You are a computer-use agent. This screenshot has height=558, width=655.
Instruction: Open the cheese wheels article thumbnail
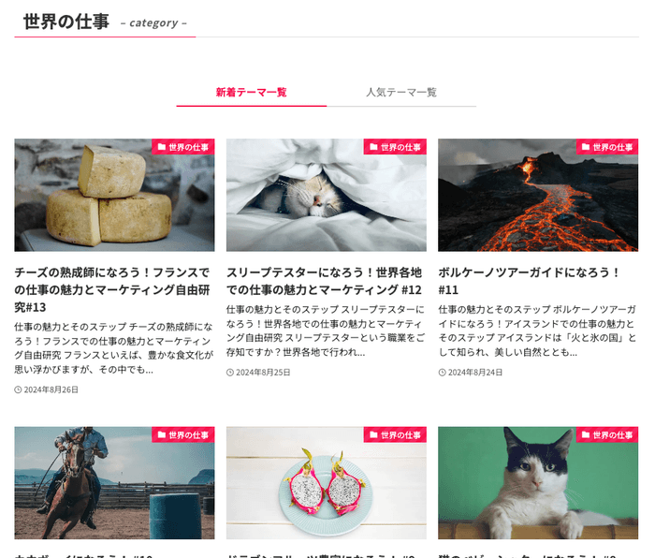(x=114, y=195)
